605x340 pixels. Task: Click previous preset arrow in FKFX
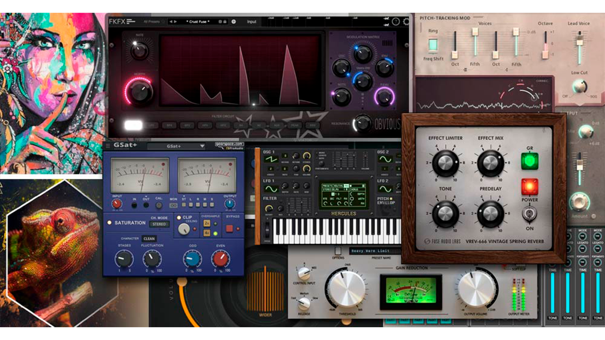171,22
